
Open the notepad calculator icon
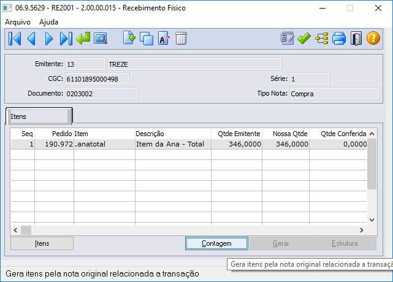287,38
